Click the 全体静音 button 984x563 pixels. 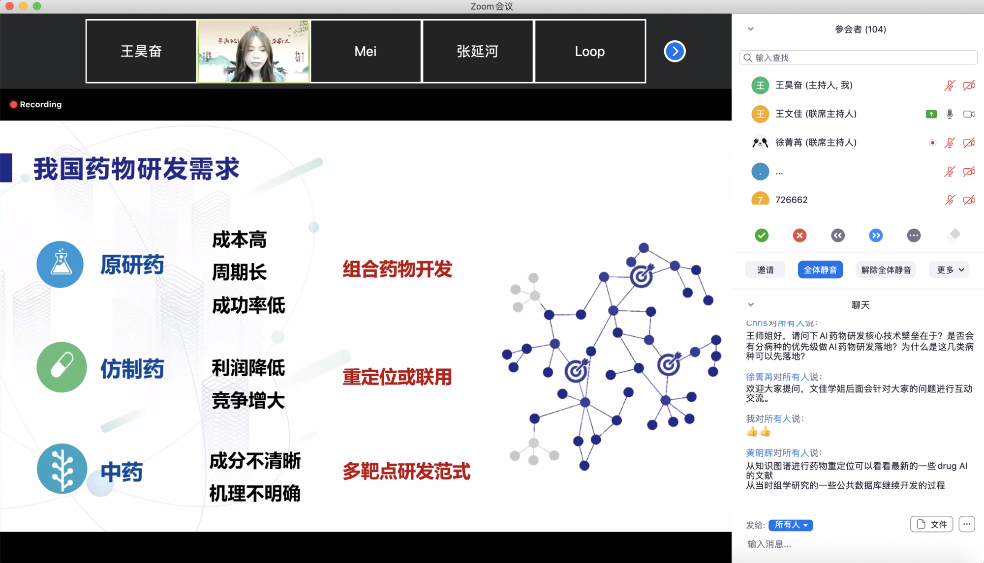click(x=820, y=270)
